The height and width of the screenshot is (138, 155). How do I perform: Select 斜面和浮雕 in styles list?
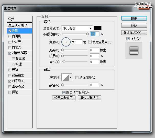[20, 53]
